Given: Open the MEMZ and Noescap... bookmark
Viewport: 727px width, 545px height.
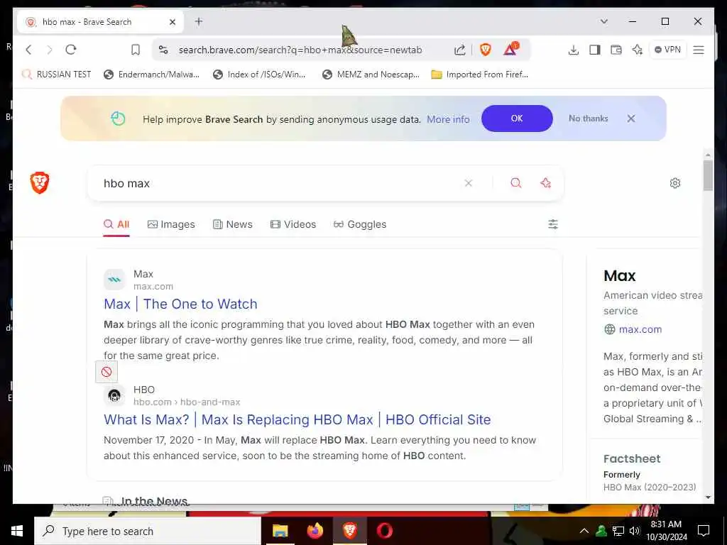Looking at the screenshot, I should [371, 74].
